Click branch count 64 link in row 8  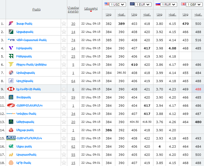(73, 81)
